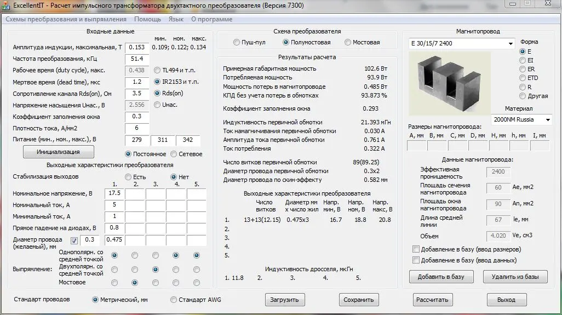
Task: Click the conversion frequency field 51.4
Action: [137, 59]
